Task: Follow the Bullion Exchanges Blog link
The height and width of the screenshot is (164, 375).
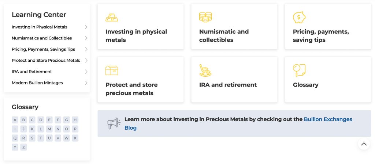Action: pos(328,119)
